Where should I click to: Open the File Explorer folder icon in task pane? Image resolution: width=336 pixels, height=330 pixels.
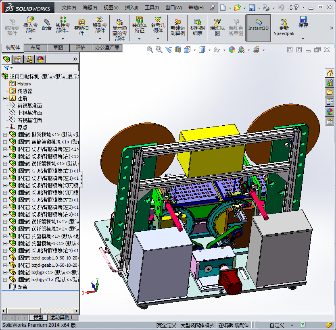(330, 92)
